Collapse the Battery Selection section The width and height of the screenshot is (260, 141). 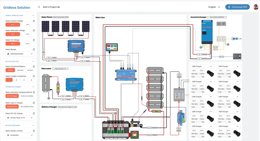[x=33, y=62]
